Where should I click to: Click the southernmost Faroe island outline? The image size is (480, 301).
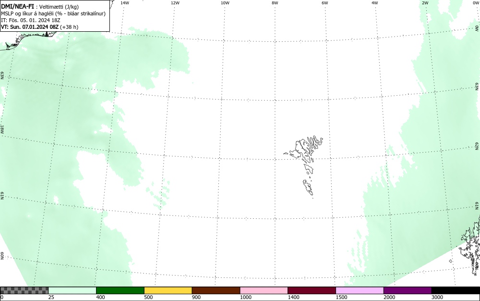click(308, 187)
